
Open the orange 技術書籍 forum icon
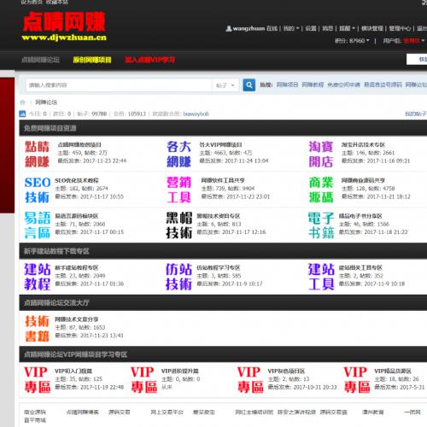tap(38, 329)
